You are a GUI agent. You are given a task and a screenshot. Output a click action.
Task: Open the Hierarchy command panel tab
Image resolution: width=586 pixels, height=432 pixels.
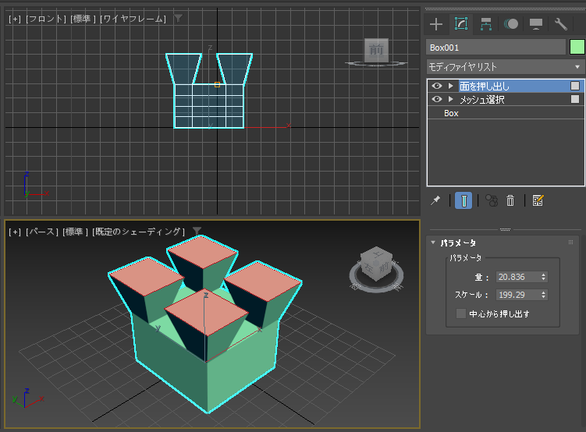[486, 24]
